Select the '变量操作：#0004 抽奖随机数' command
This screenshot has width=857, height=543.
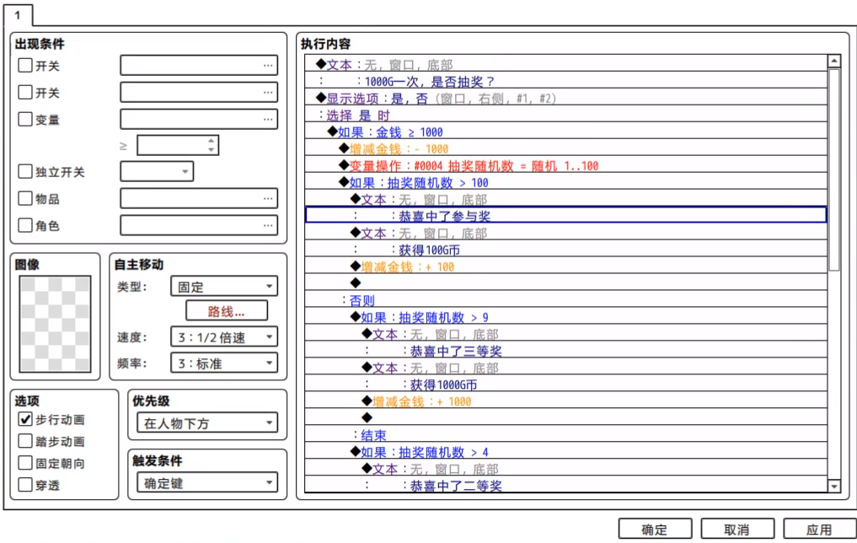pos(565,166)
